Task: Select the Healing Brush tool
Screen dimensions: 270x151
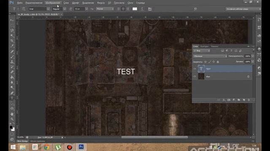Action: (x=12, y=51)
